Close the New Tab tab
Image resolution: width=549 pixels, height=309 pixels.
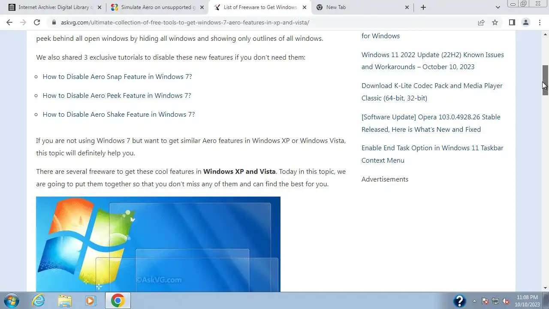pyautogui.click(x=407, y=7)
